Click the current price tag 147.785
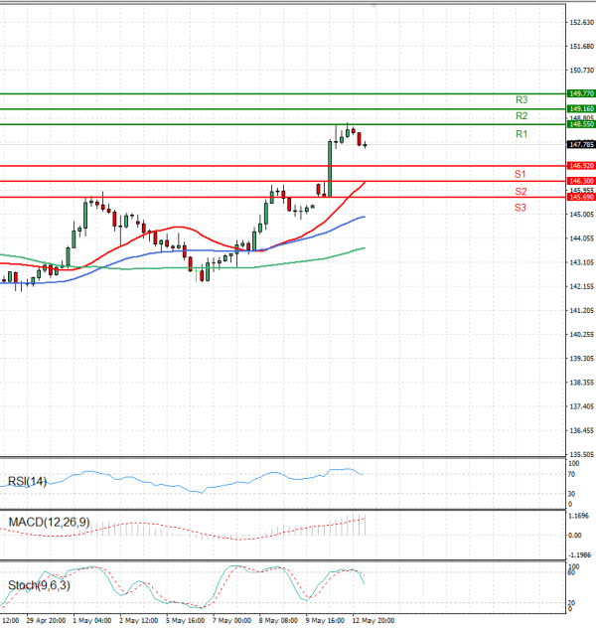596x628 pixels. coord(580,144)
